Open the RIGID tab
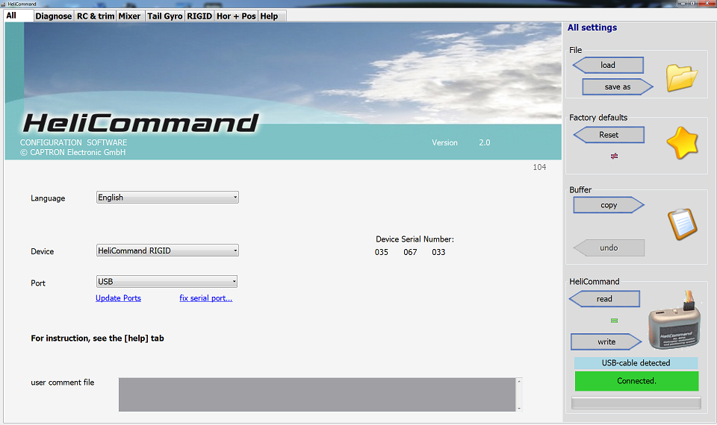 pyautogui.click(x=199, y=16)
